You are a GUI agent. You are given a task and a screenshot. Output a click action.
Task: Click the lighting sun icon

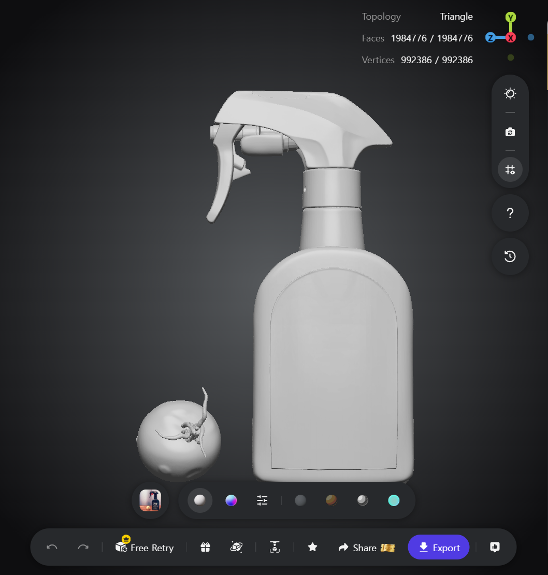pyautogui.click(x=510, y=94)
